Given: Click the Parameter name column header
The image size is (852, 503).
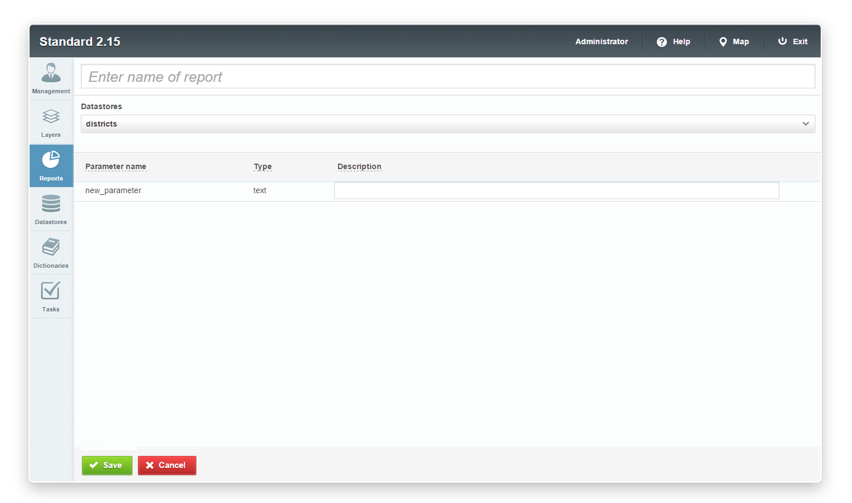Looking at the screenshot, I should 115,167.
